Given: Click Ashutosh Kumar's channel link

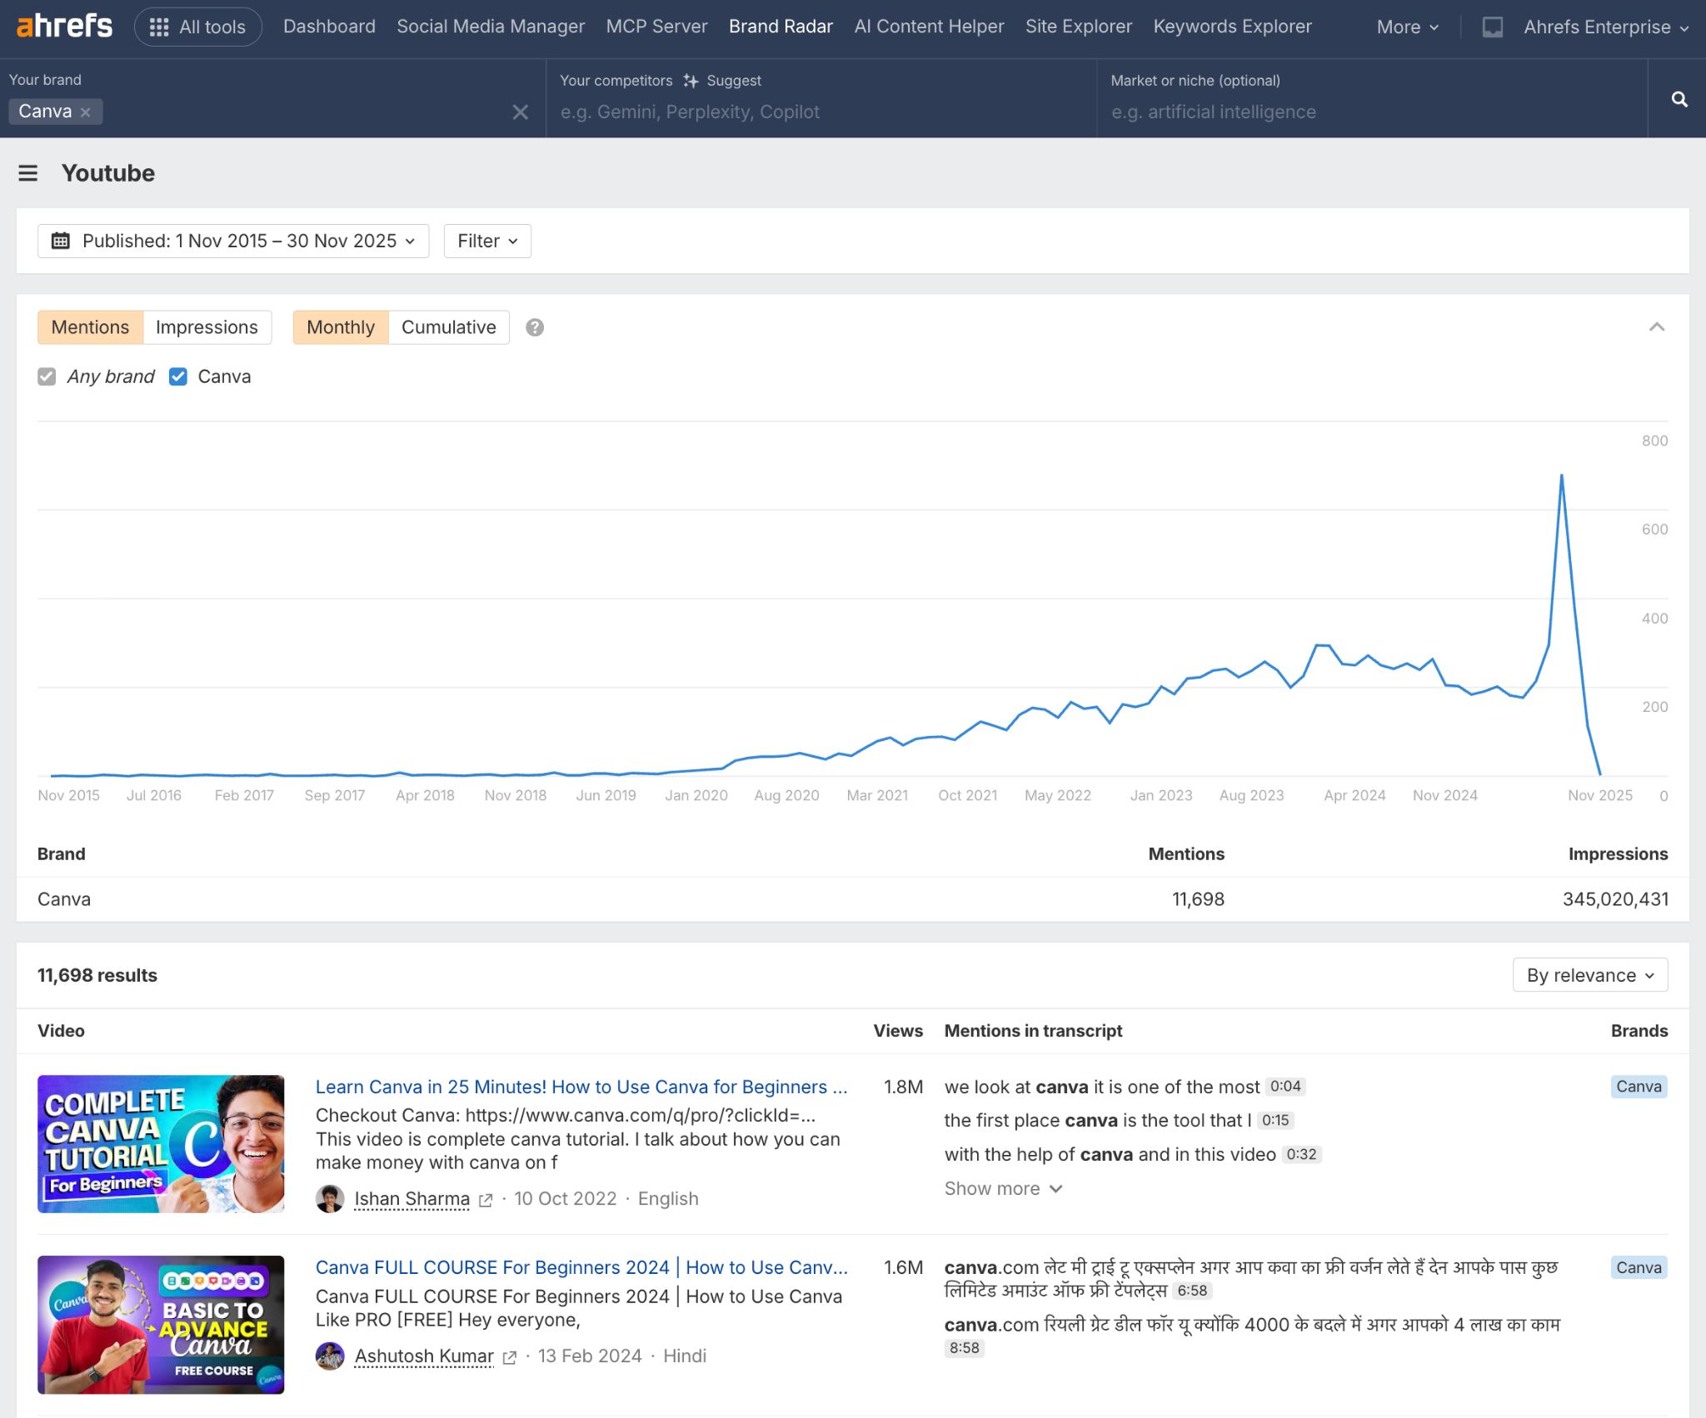Looking at the screenshot, I should click(423, 1356).
